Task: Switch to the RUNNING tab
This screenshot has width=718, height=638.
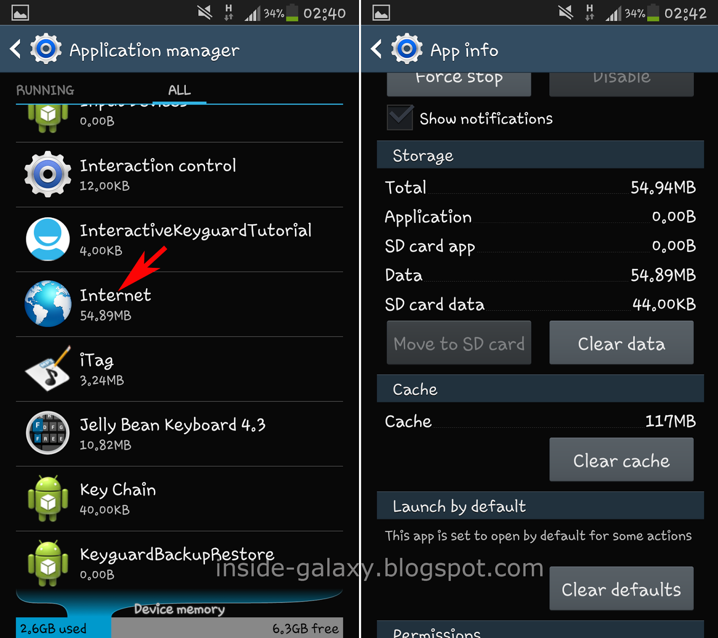Action: [x=45, y=90]
